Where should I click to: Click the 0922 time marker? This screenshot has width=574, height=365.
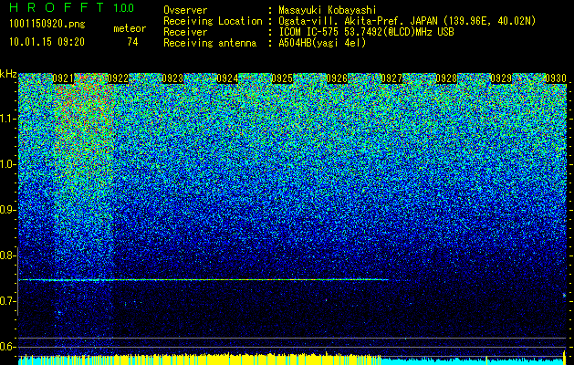pyautogui.click(x=118, y=78)
